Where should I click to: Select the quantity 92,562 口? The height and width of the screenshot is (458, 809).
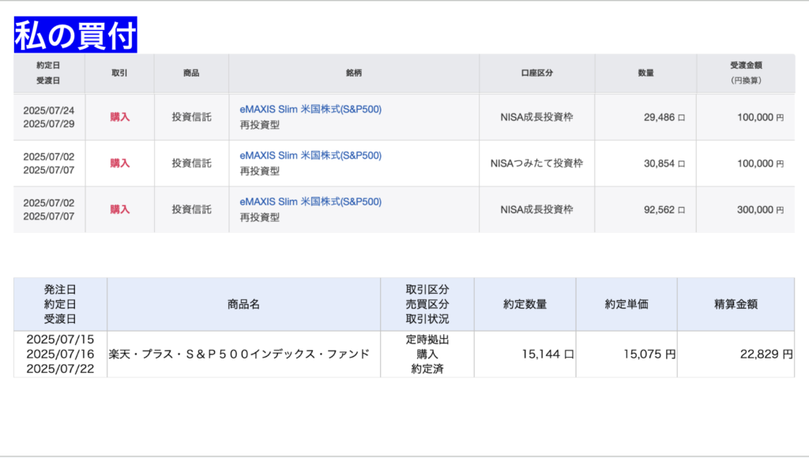(x=664, y=209)
